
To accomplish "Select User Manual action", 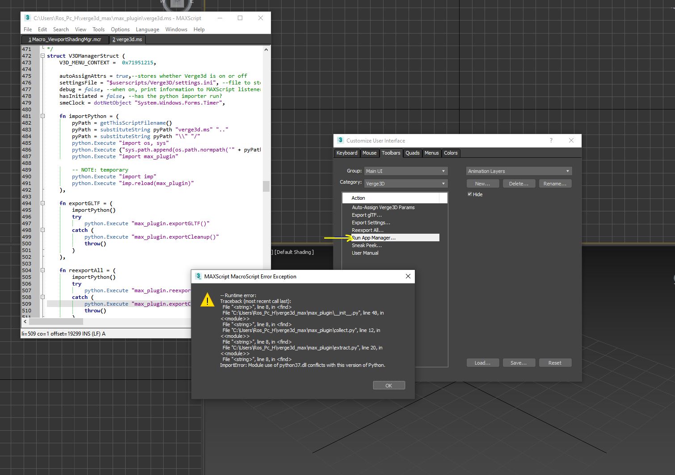I will (x=365, y=253).
